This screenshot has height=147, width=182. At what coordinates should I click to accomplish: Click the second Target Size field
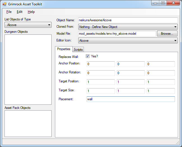click(x=131, y=91)
